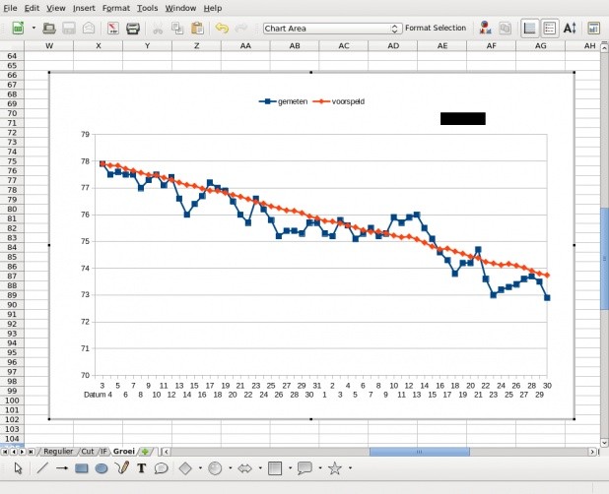Toggle the chart legend on/off
Viewport: 609px width, 494px height.
pos(550,29)
